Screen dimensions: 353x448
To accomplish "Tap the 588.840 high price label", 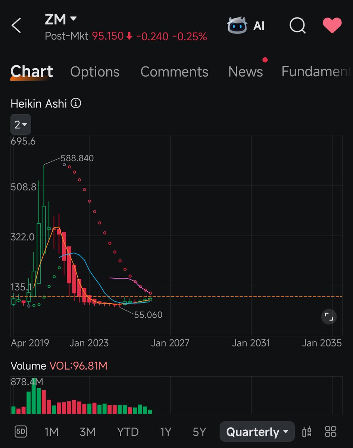I will click(x=77, y=158).
